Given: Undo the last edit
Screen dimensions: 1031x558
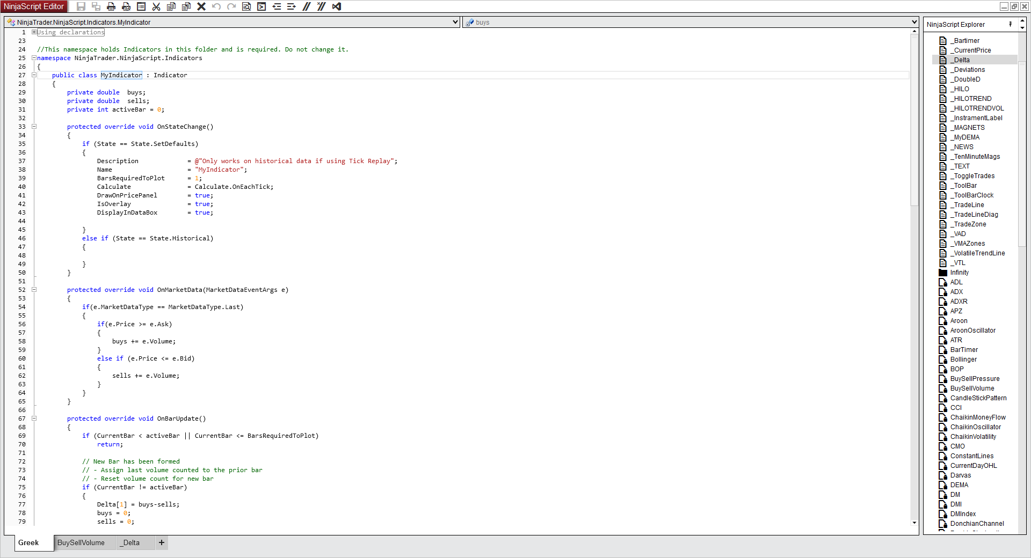Looking at the screenshot, I should (x=216, y=6).
